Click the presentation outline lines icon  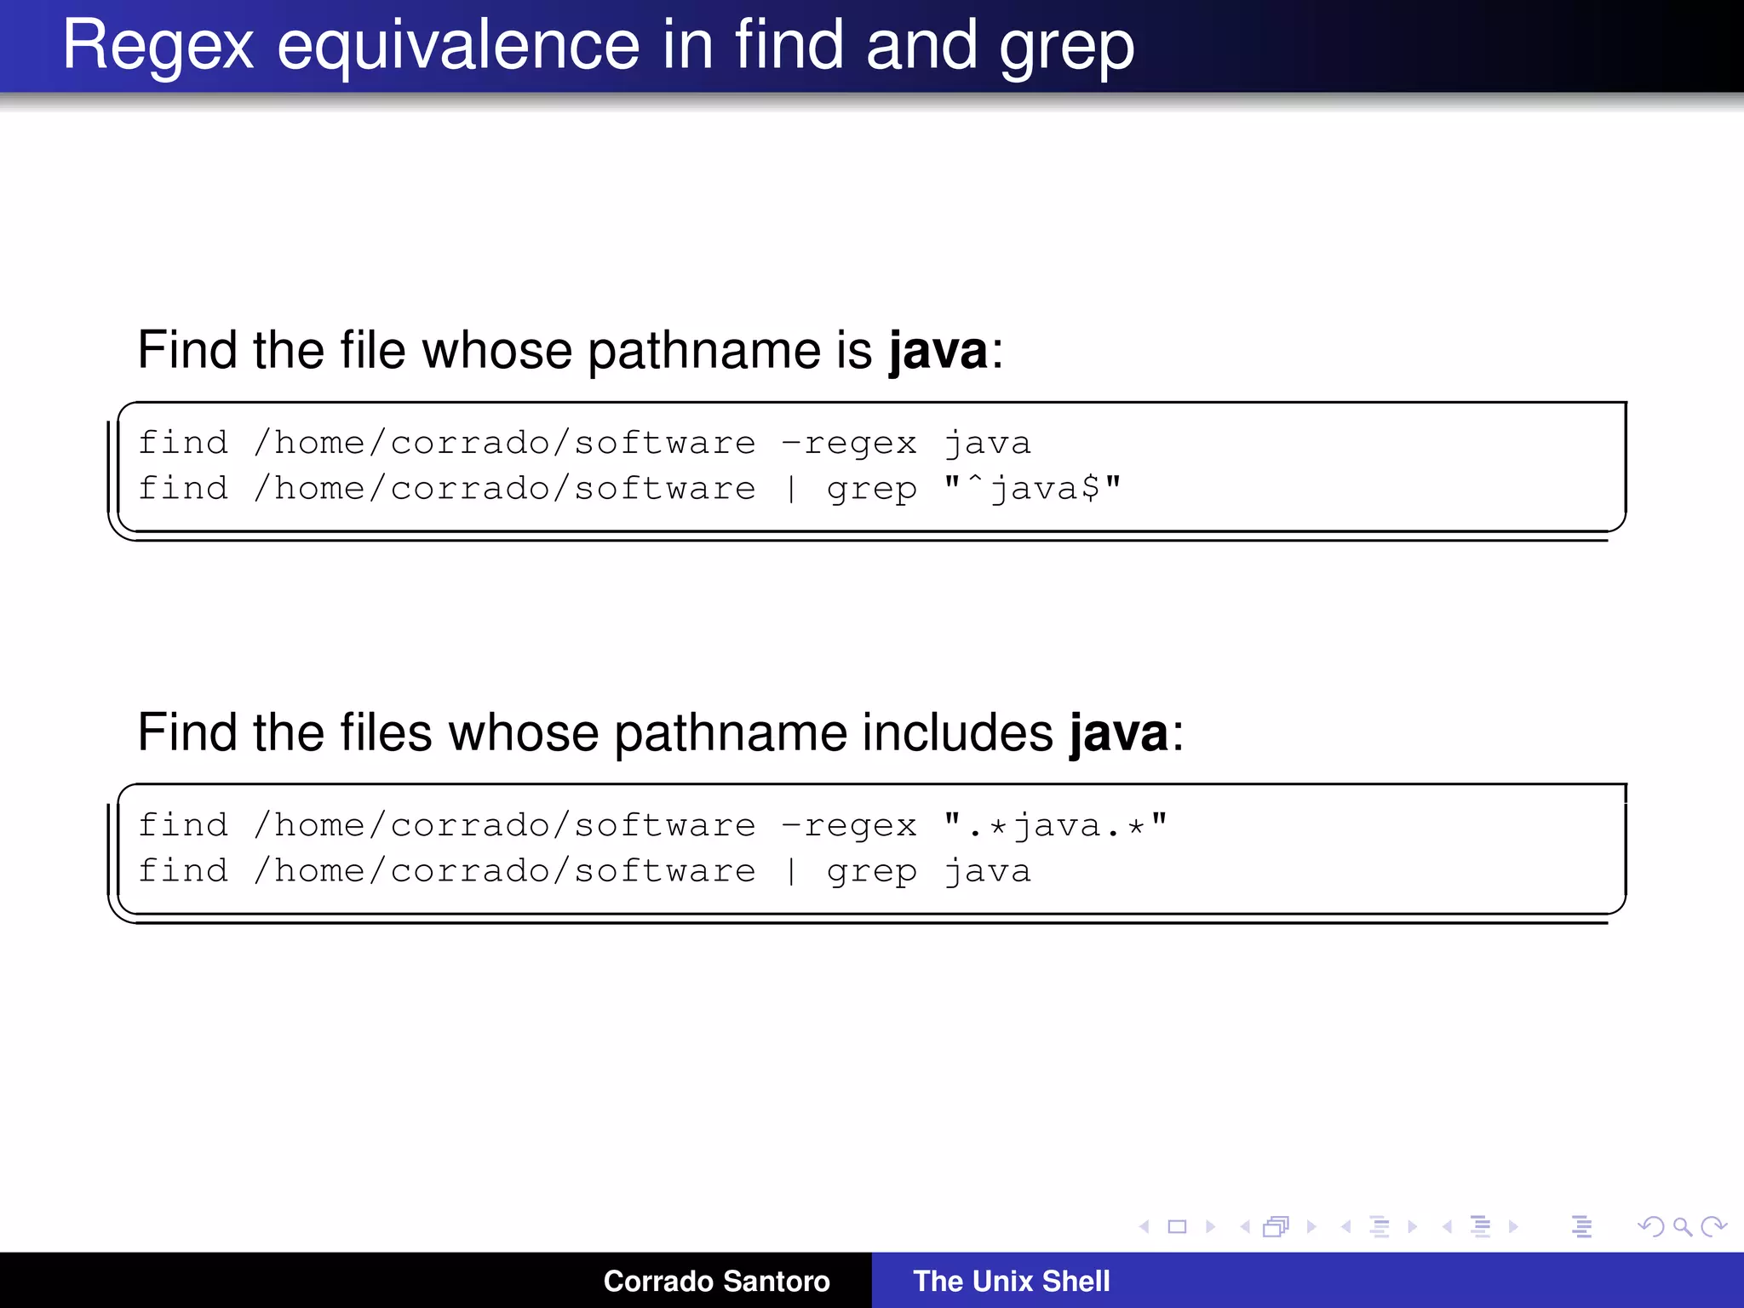1581,1226
